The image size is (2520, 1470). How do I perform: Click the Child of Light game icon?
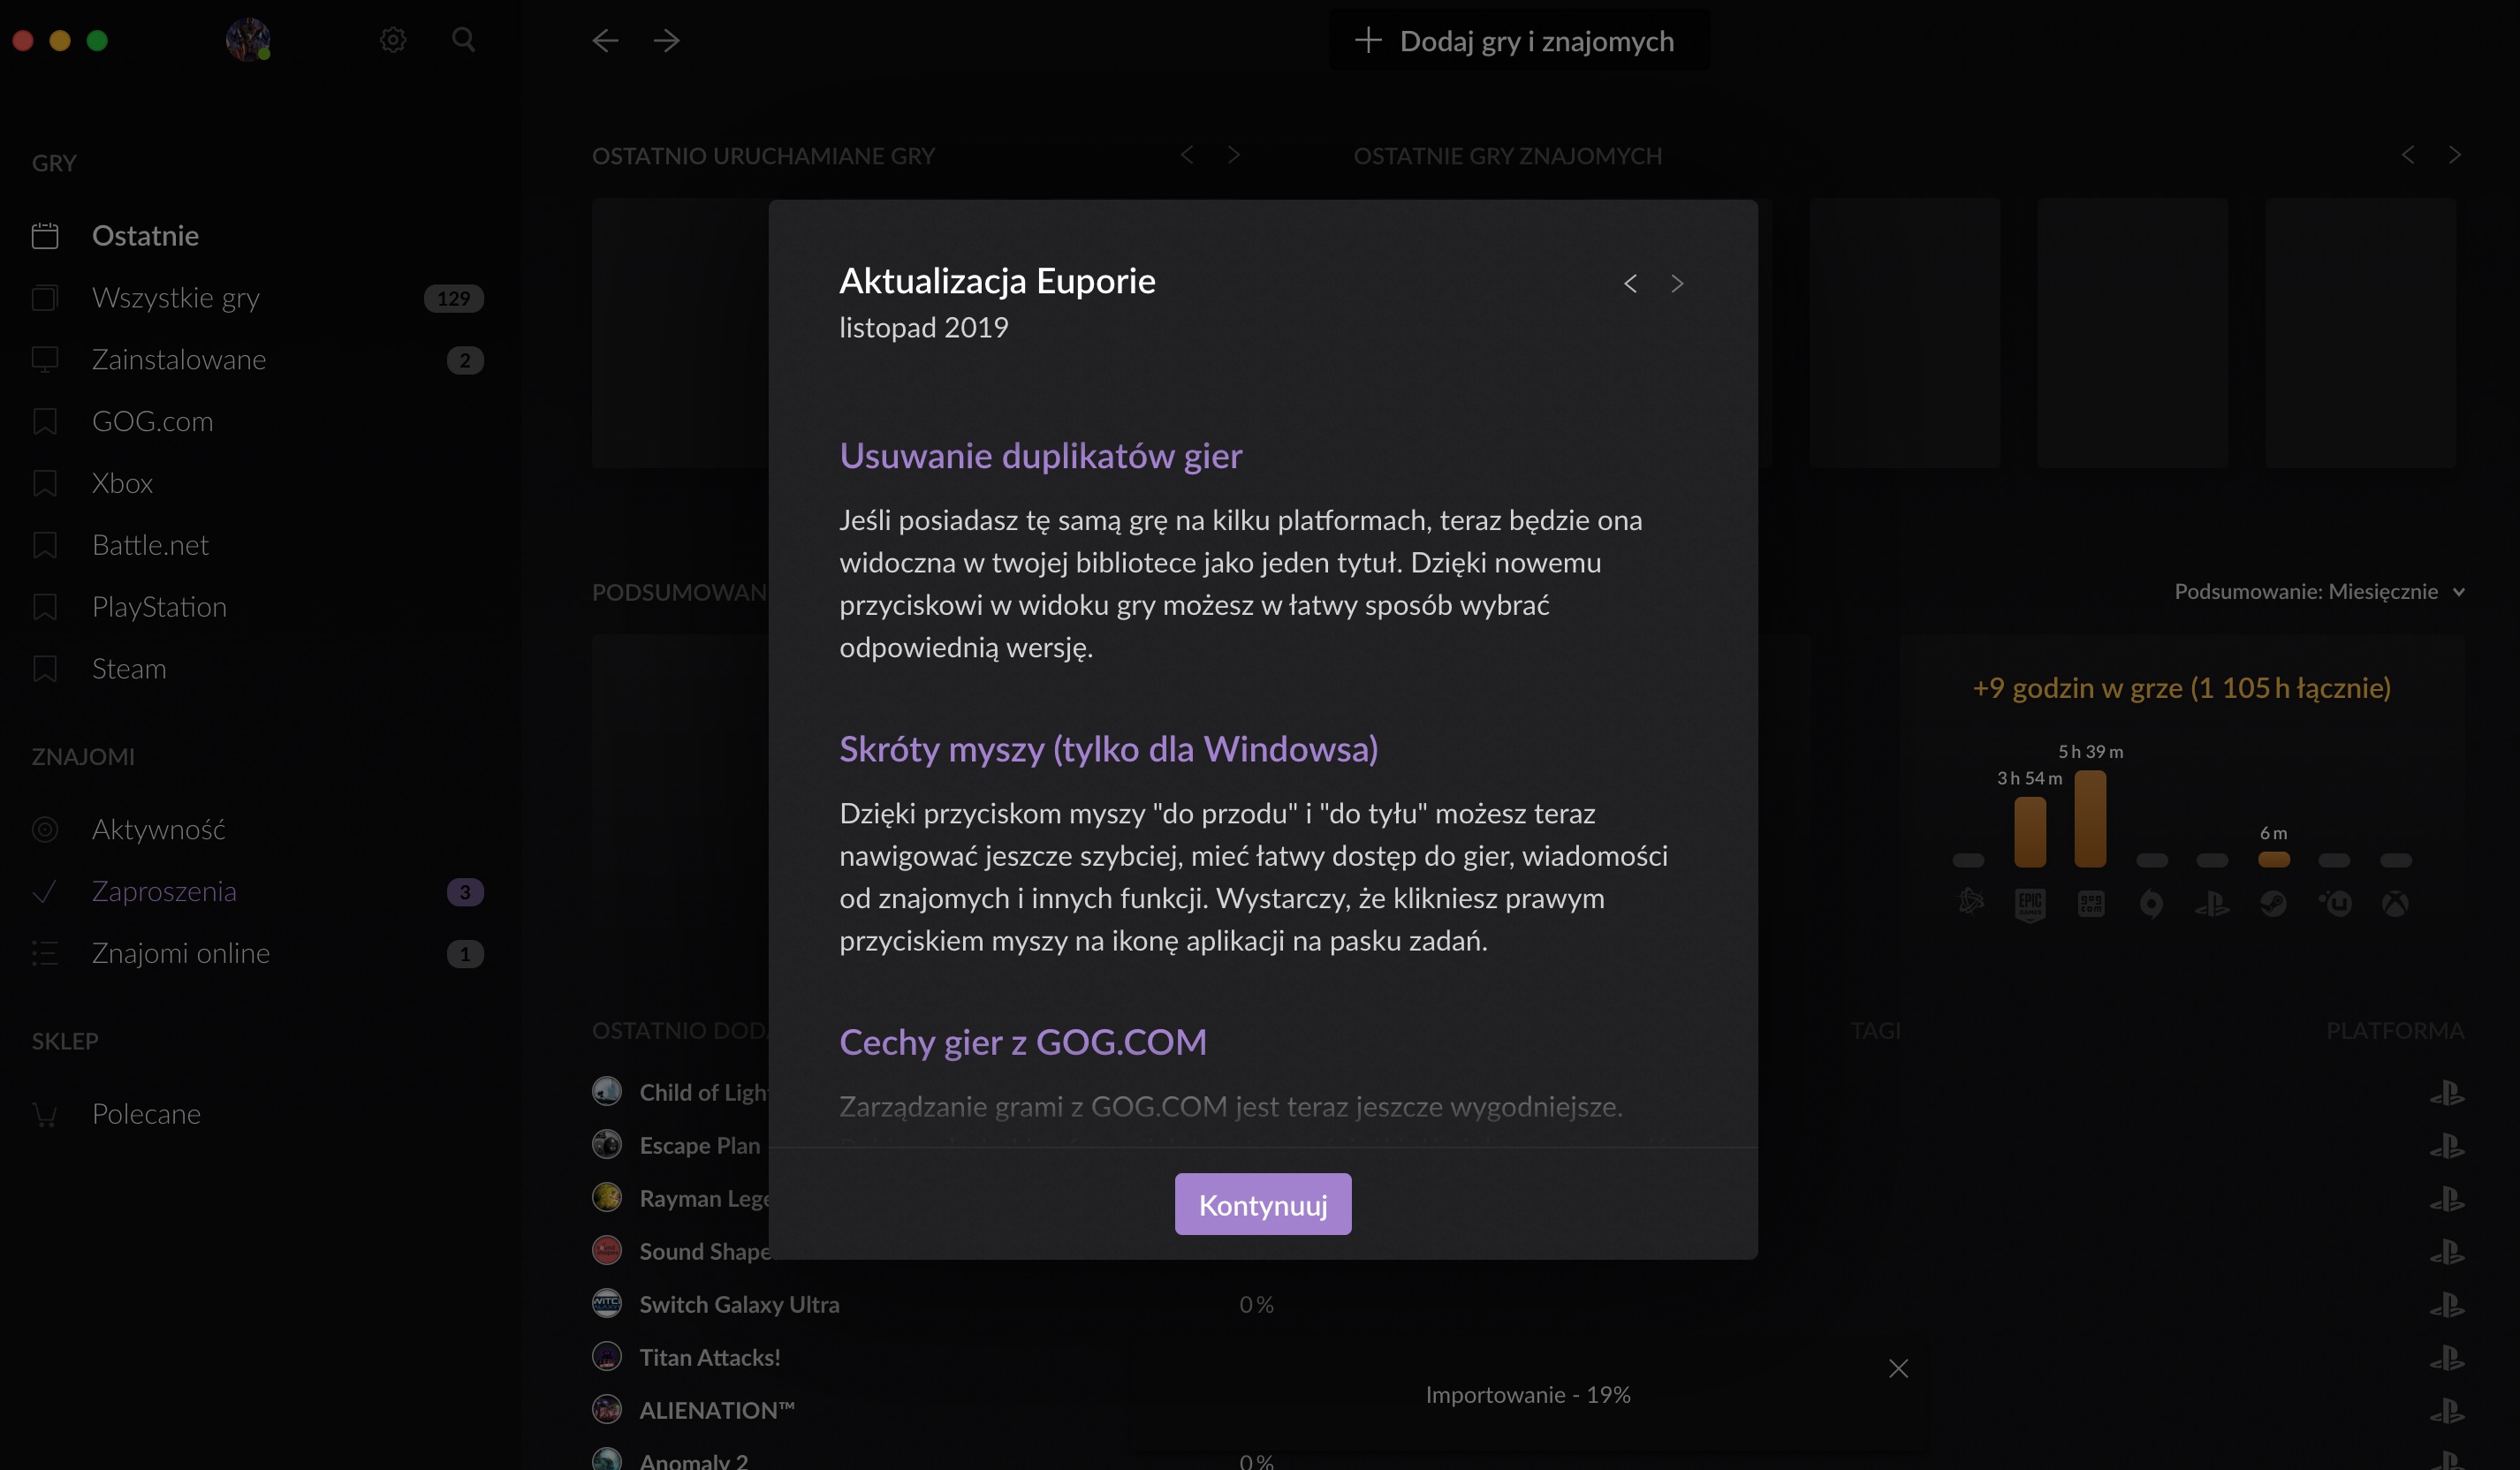pos(607,1091)
